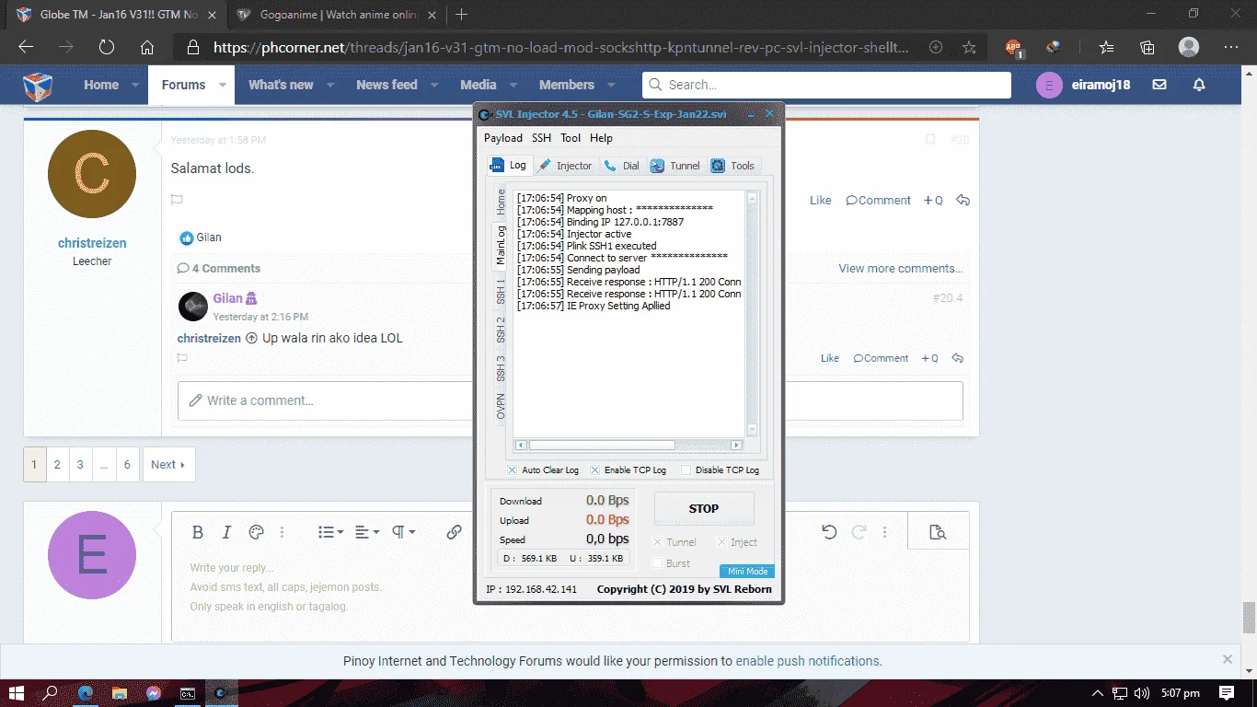Click the Mini Mode button
Screen dimensions: 1257x707
pyautogui.click(x=747, y=571)
